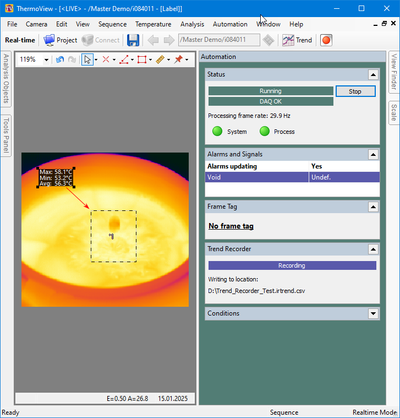
Task: Select the polyline measurement tool
Action: click(124, 59)
